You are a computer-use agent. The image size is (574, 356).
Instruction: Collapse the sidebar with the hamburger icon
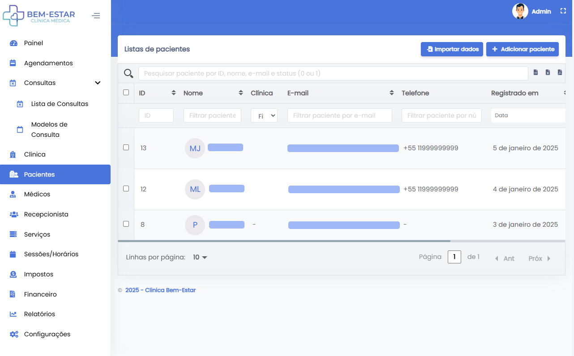coord(96,16)
